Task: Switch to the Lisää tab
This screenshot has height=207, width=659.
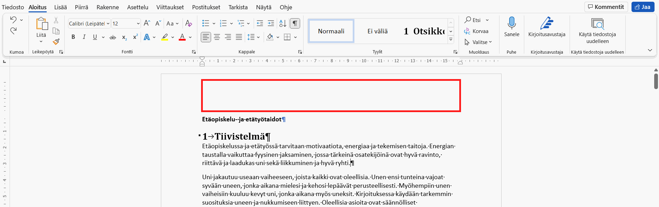Action: pos(61,7)
